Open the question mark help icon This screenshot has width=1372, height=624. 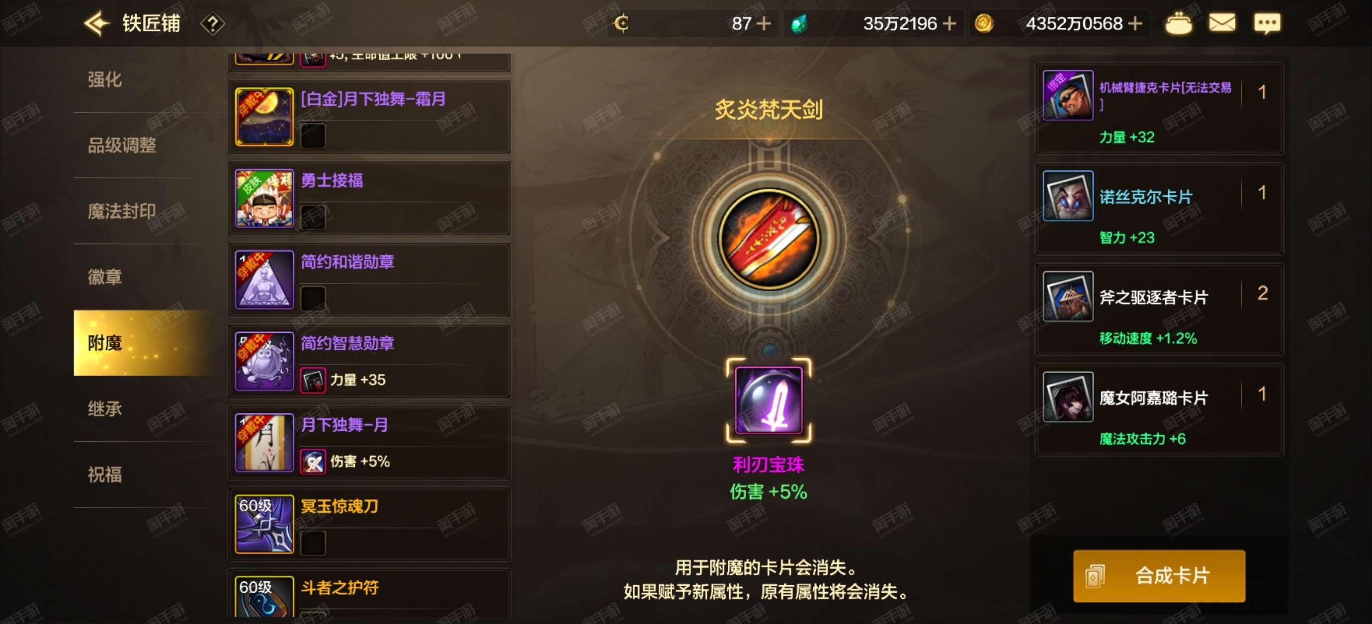pos(212,24)
